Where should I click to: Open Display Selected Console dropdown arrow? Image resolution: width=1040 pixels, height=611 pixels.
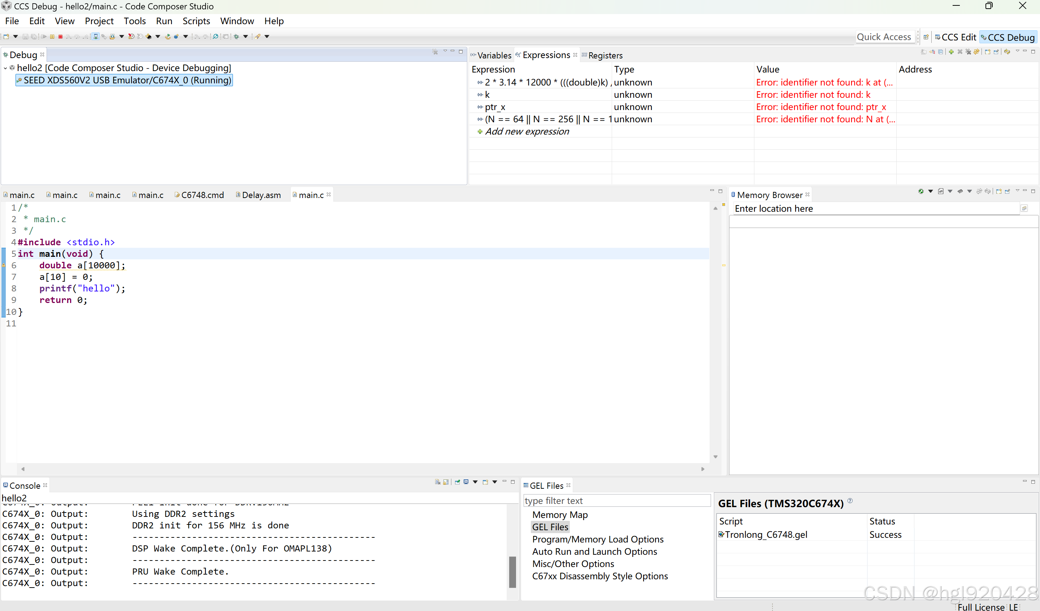475,482
